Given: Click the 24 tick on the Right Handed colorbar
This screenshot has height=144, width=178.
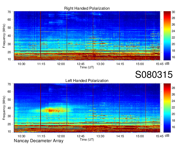Looking at the screenshot, I should pyautogui.click(x=173, y=31).
